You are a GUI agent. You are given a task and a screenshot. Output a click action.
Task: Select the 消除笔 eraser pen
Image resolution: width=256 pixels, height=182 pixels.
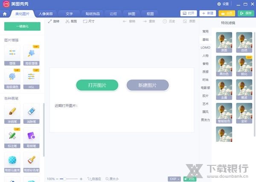[31, 114]
